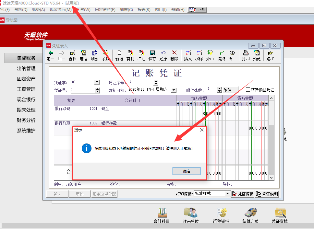Open 凭证查找 shortcut in navigation map

[x=280, y=215]
